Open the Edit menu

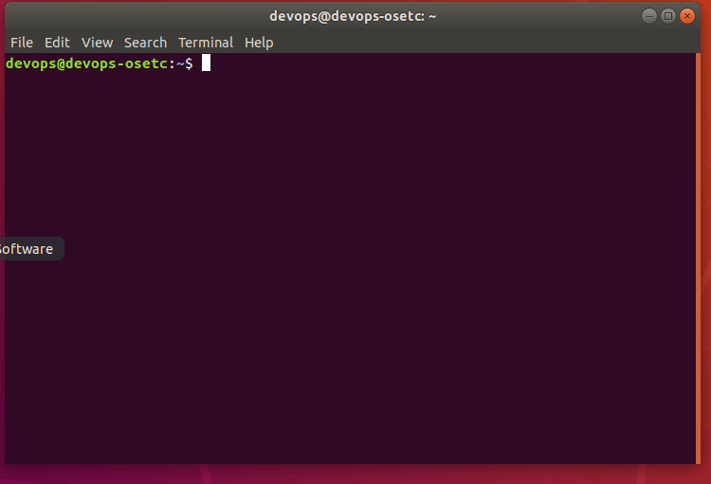pos(57,43)
